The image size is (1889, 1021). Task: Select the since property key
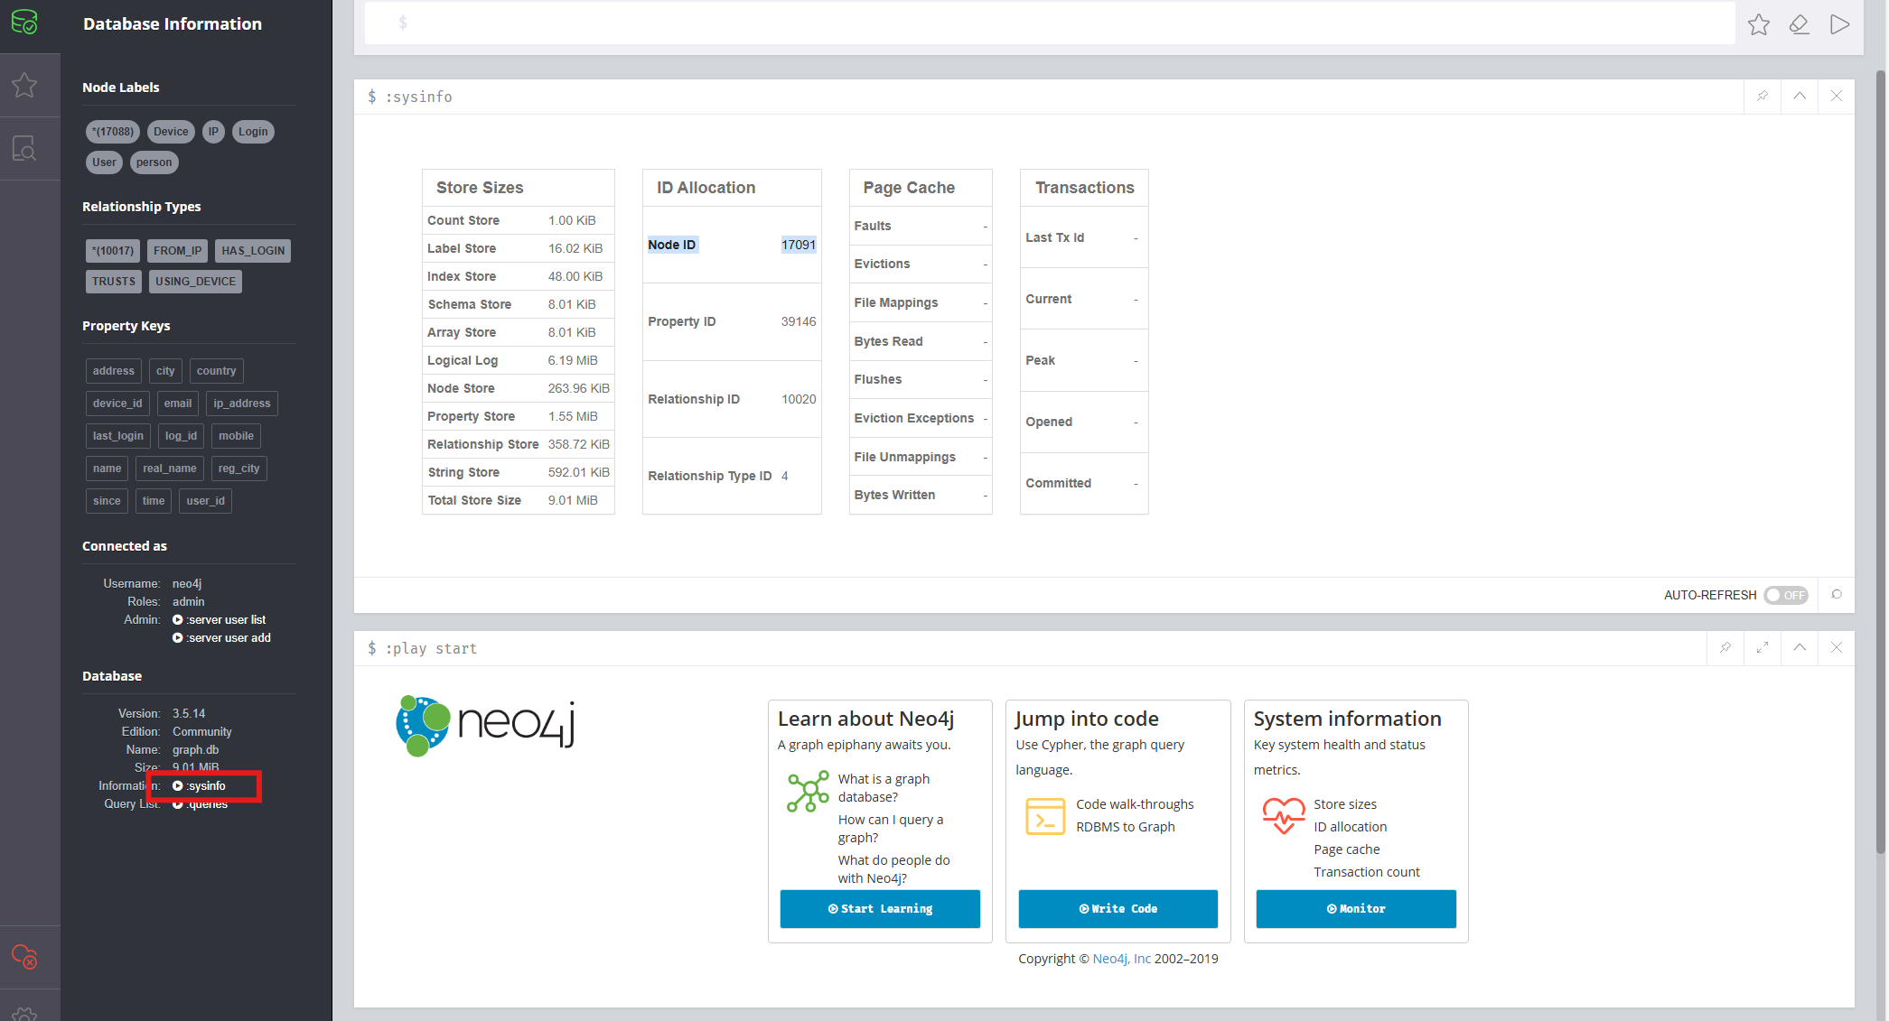[107, 501]
